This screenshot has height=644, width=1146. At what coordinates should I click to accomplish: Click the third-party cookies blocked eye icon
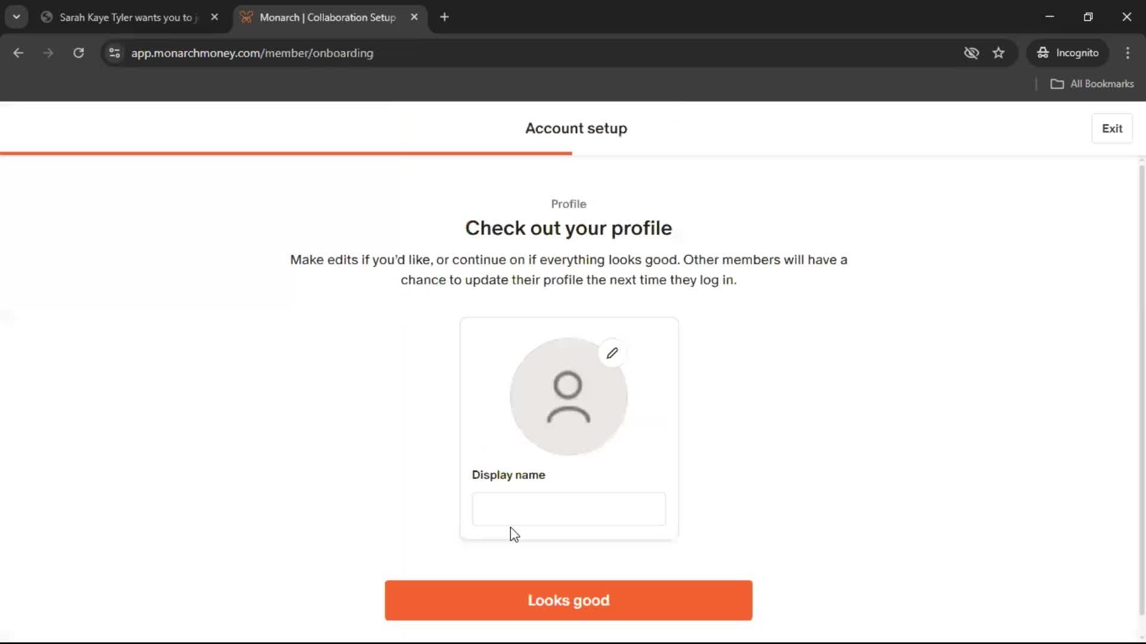click(971, 53)
